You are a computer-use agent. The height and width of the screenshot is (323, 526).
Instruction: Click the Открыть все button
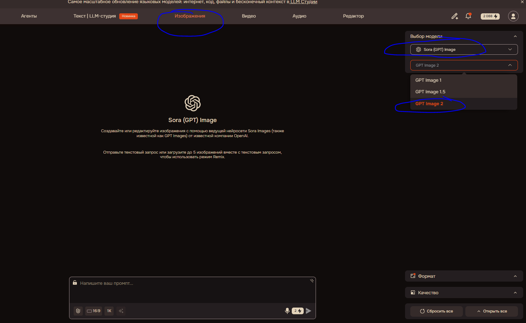(x=492, y=311)
